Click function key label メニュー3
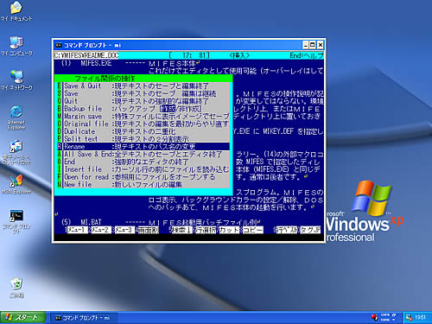The height and width of the screenshot is (324, 432). [x=124, y=230]
